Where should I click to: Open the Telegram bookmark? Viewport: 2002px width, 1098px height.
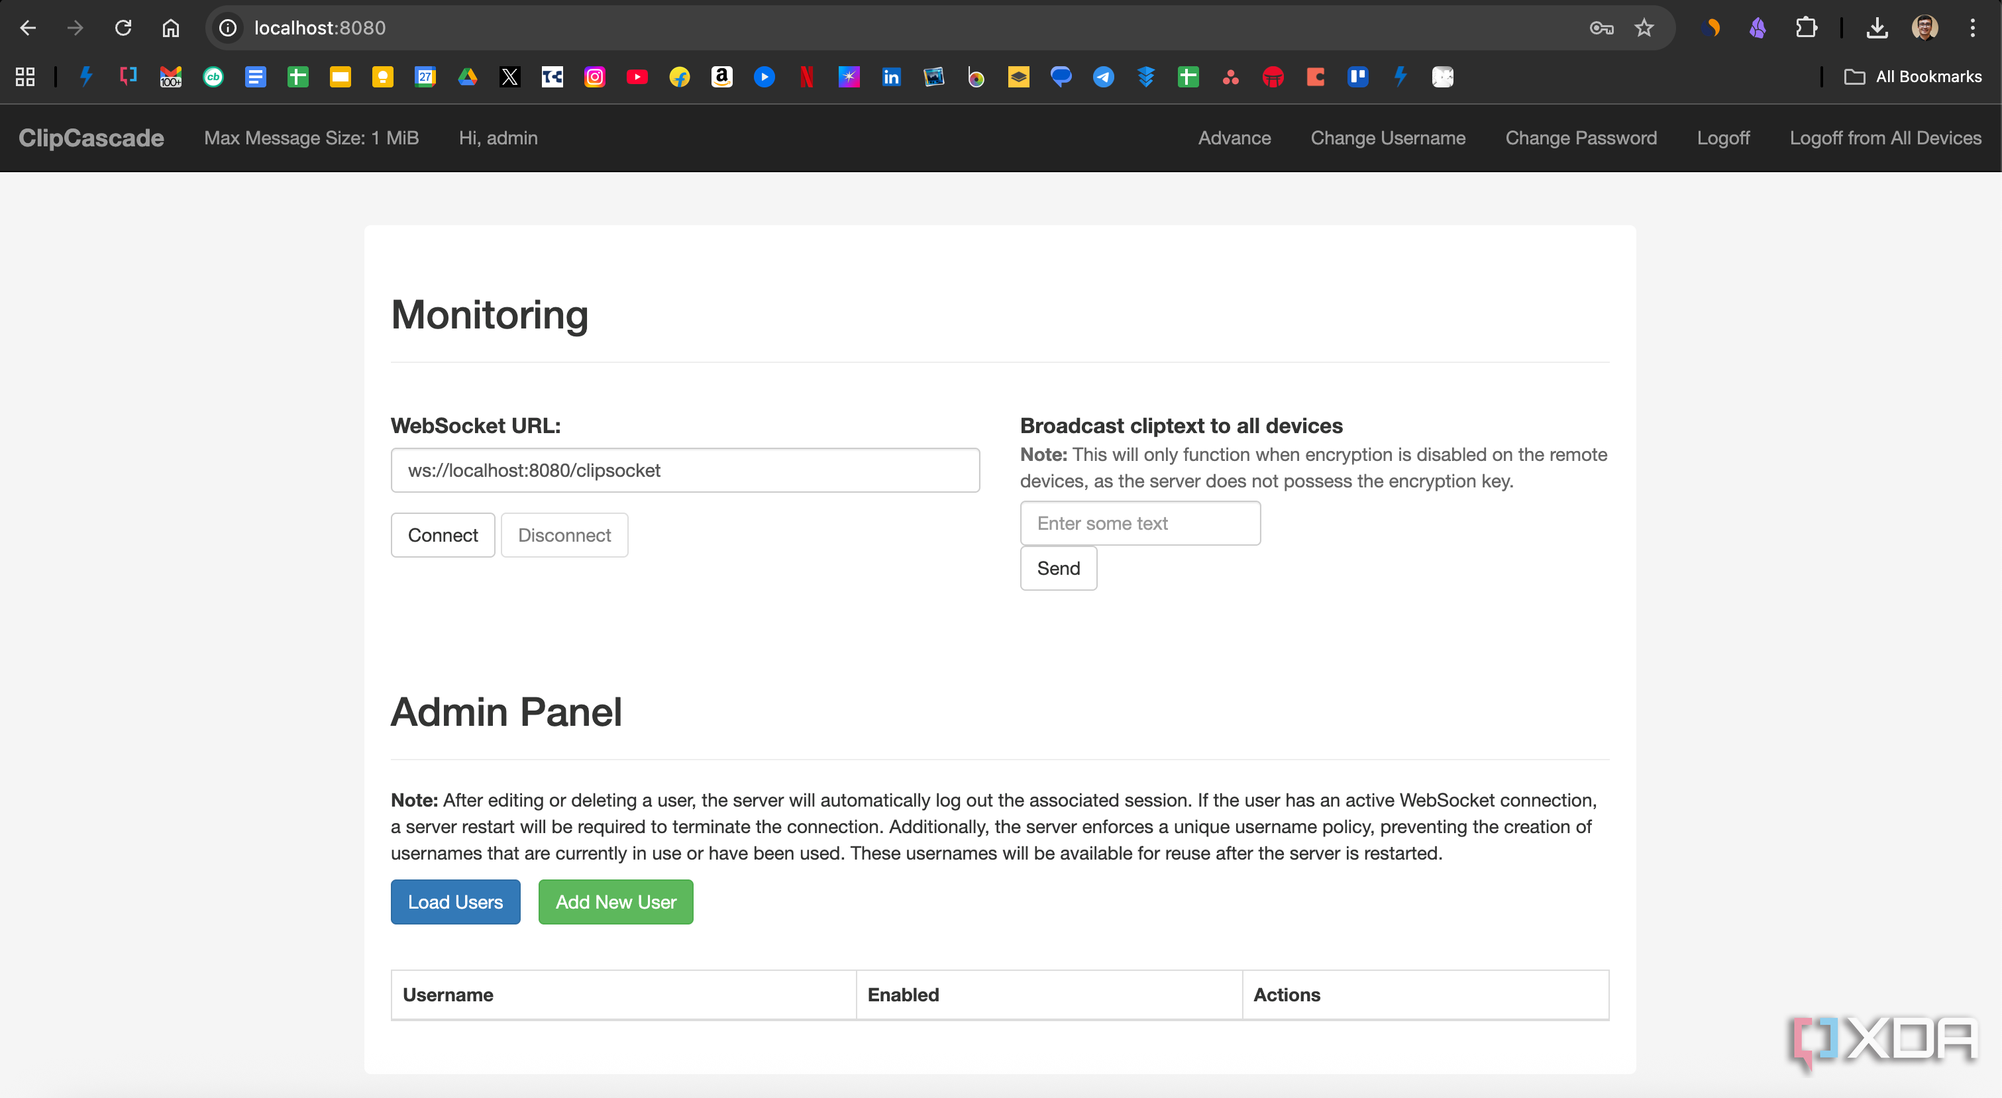(1104, 77)
